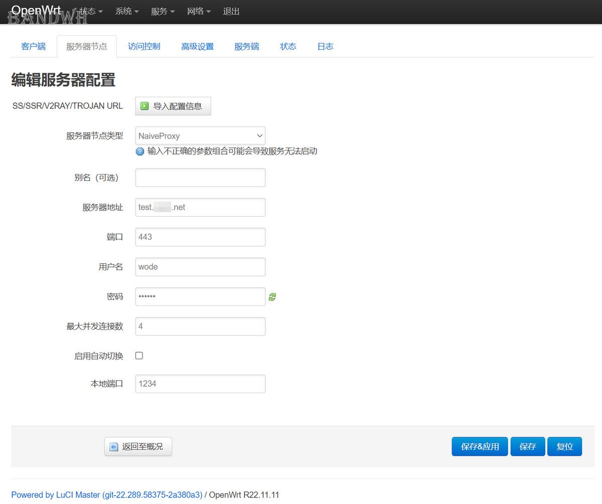Click the 启用自动切换 label text
The image size is (602, 504).
coord(98,356)
